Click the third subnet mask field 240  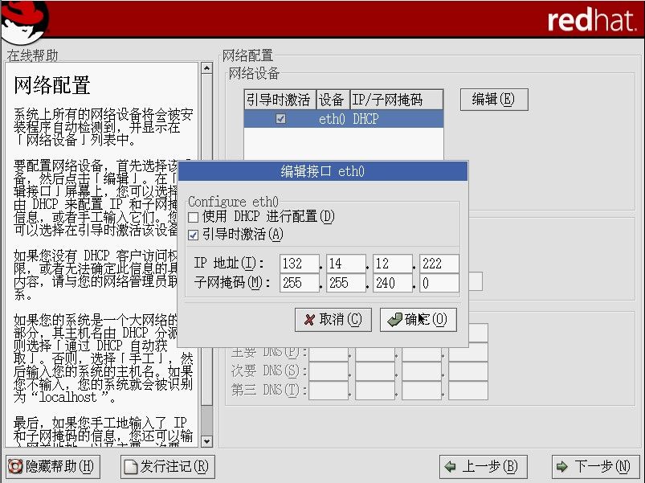[x=393, y=283]
